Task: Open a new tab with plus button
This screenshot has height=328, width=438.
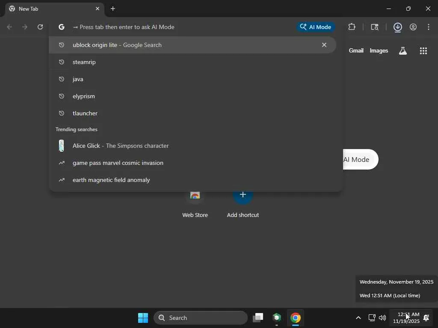Action: (113, 9)
